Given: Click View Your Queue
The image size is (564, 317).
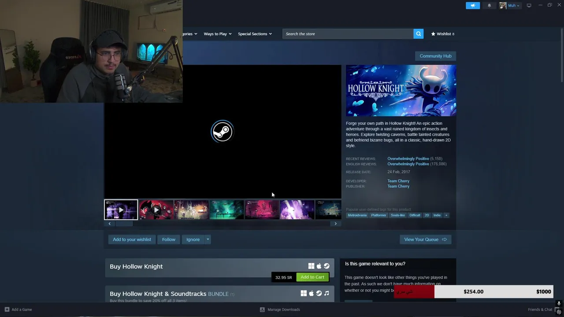Looking at the screenshot, I should click(x=425, y=240).
